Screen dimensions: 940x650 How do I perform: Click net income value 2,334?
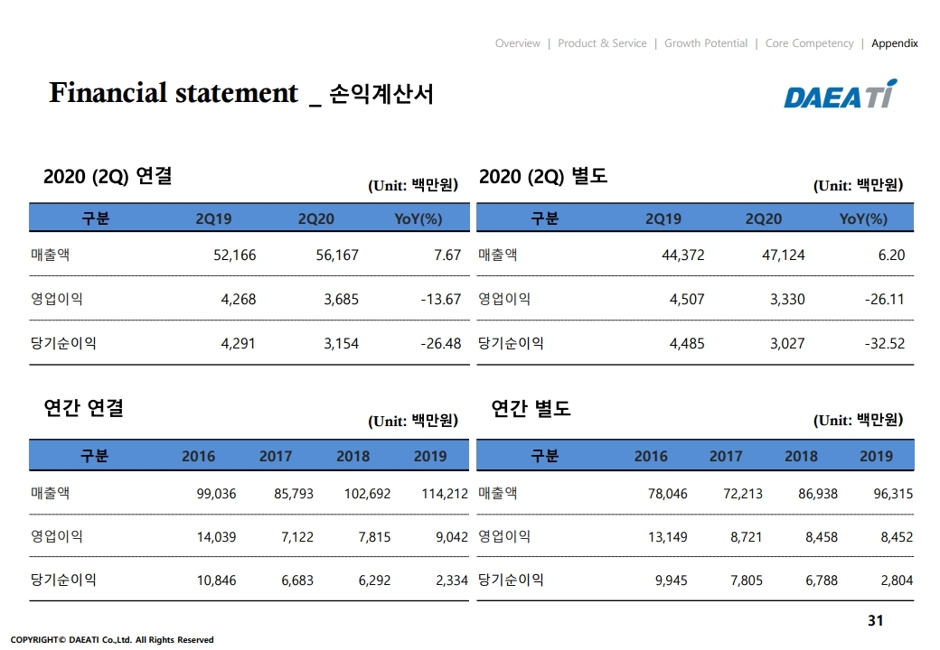(451, 580)
